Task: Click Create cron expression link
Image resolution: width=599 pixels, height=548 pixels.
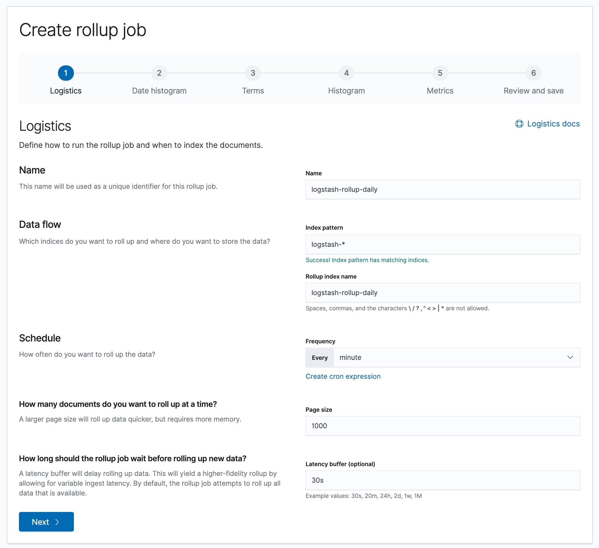Action: tap(343, 376)
